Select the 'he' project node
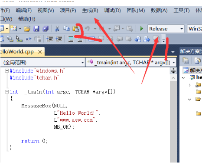This screenshot has width=202, height=166. pos(196,77)
